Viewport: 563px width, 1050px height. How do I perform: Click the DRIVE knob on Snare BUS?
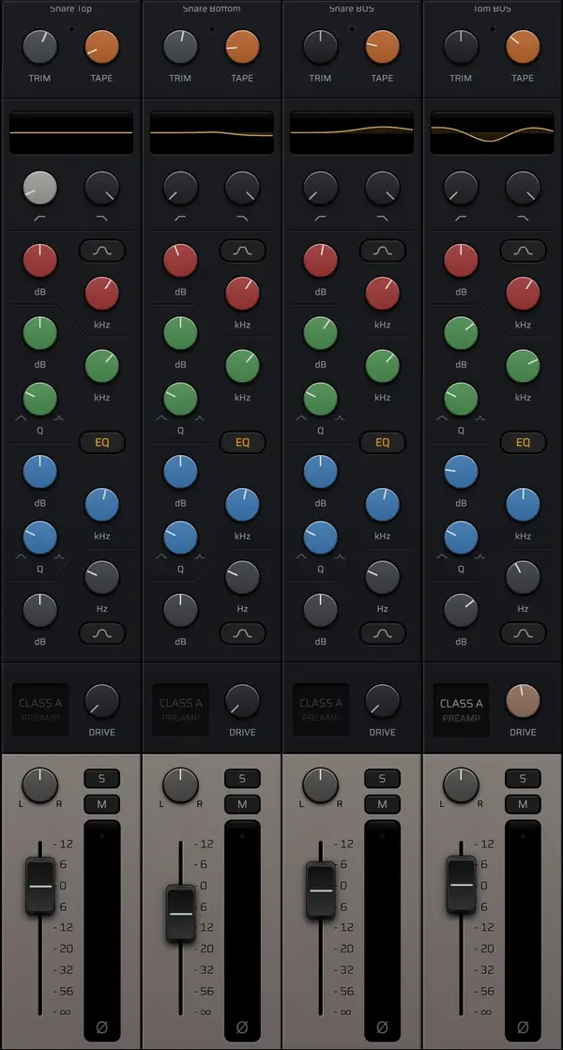[382, 701]
